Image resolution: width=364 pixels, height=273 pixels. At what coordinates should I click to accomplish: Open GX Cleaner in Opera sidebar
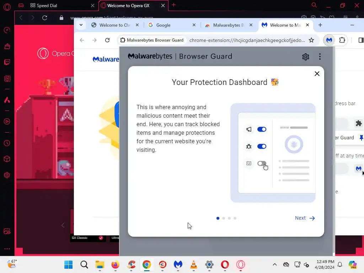pos(7,46)
